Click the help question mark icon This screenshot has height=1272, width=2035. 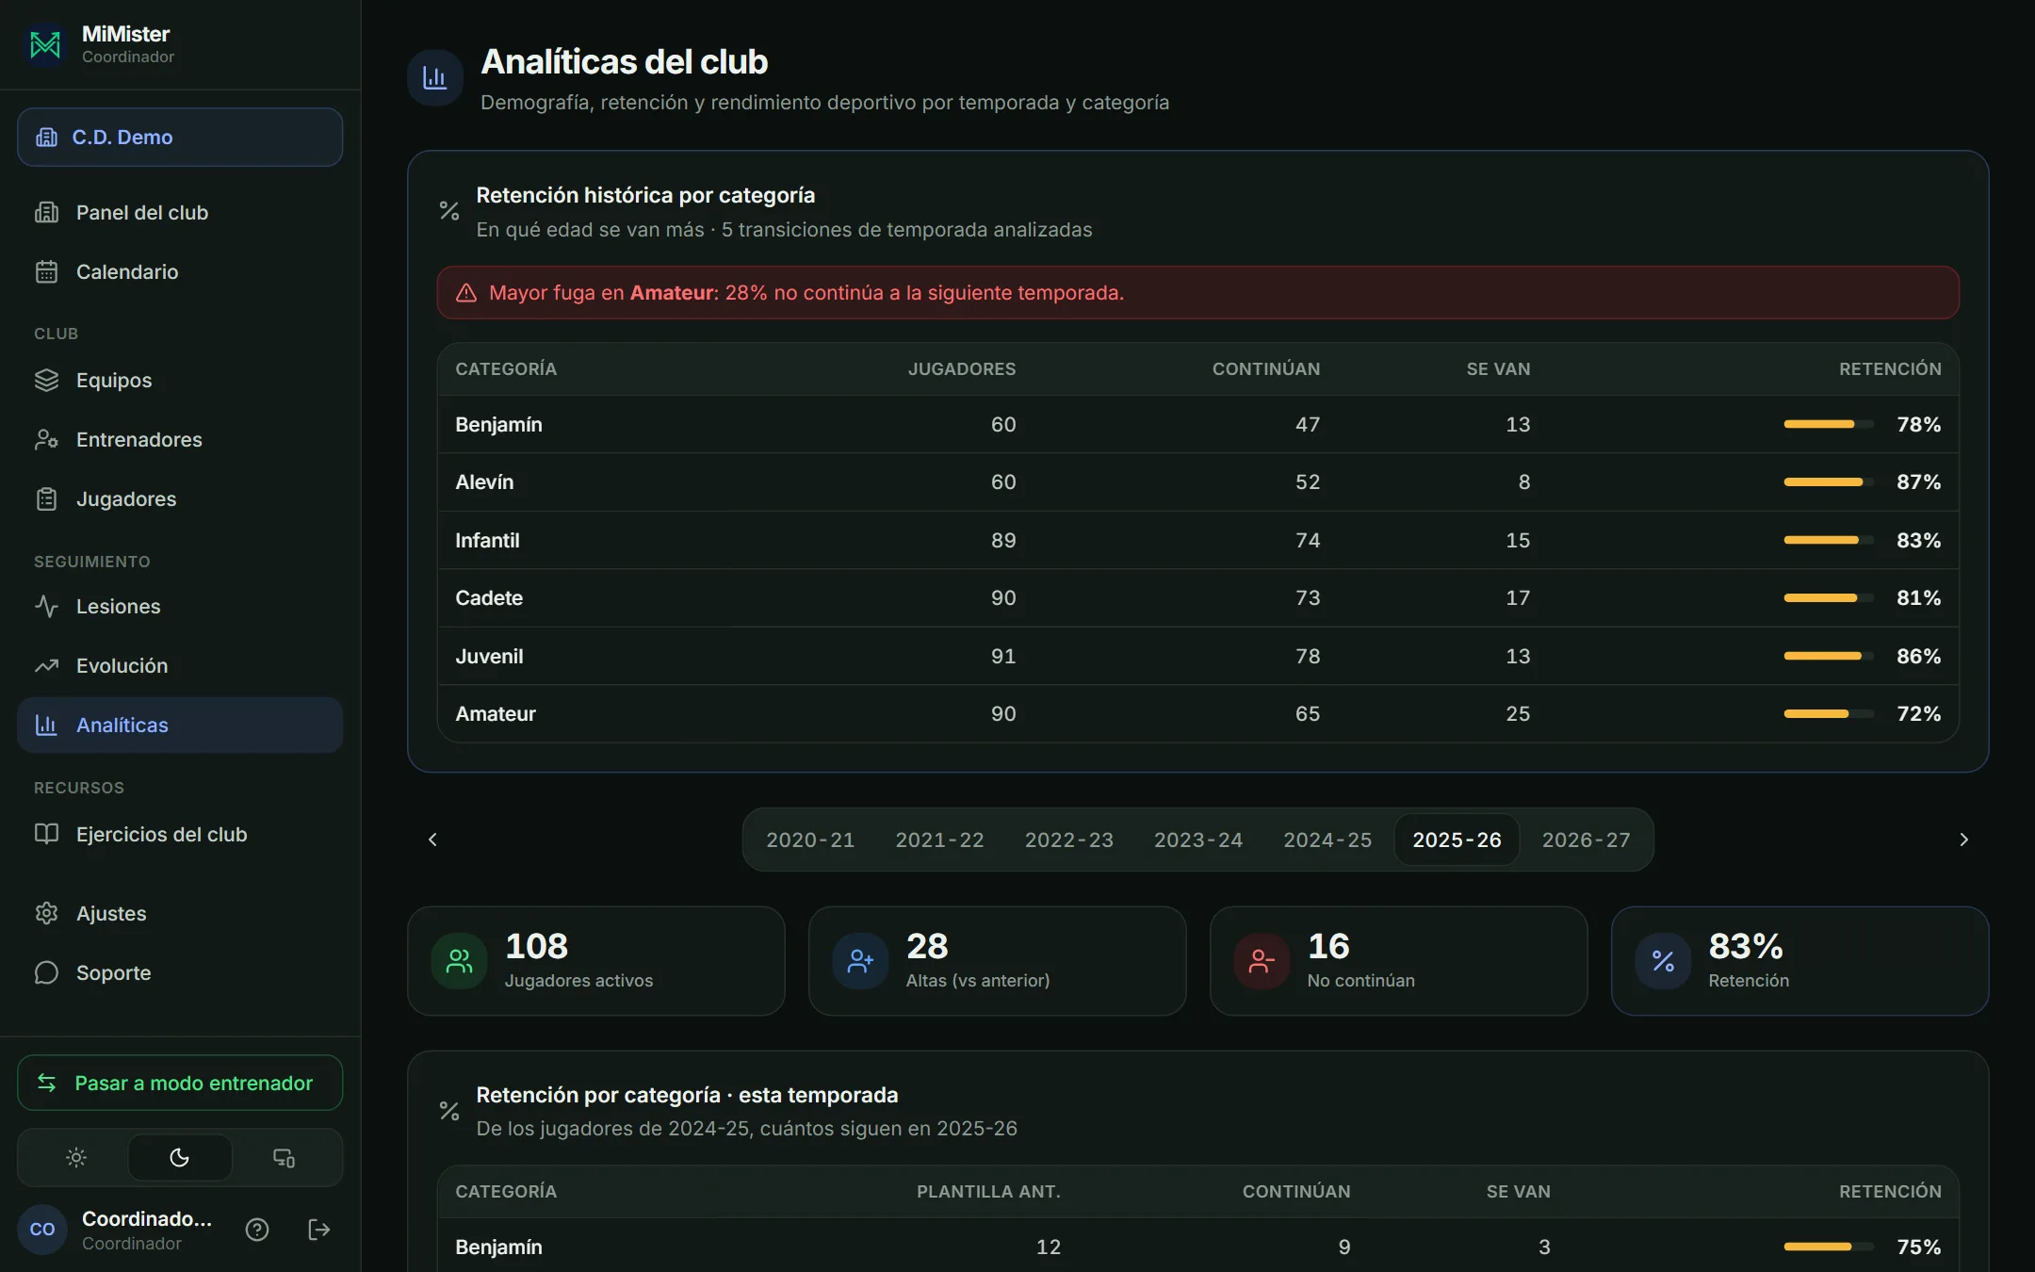(257, 1230)
